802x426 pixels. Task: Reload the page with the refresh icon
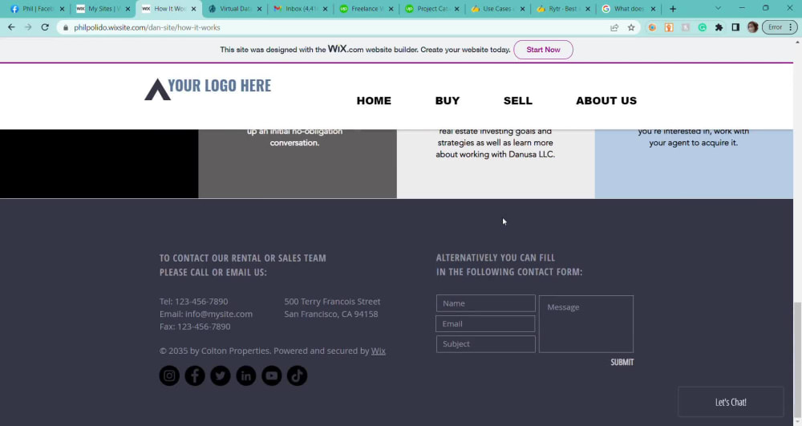coord(45,27)
